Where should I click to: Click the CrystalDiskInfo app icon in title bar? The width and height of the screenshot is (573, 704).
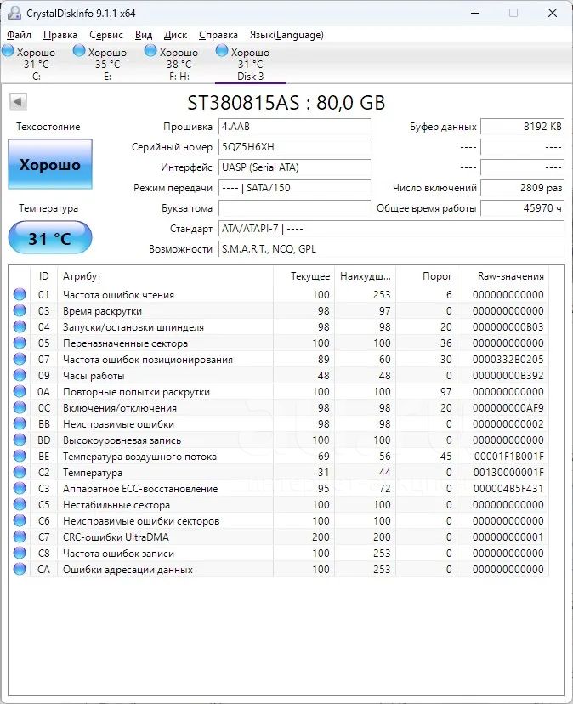pos(14,13)
